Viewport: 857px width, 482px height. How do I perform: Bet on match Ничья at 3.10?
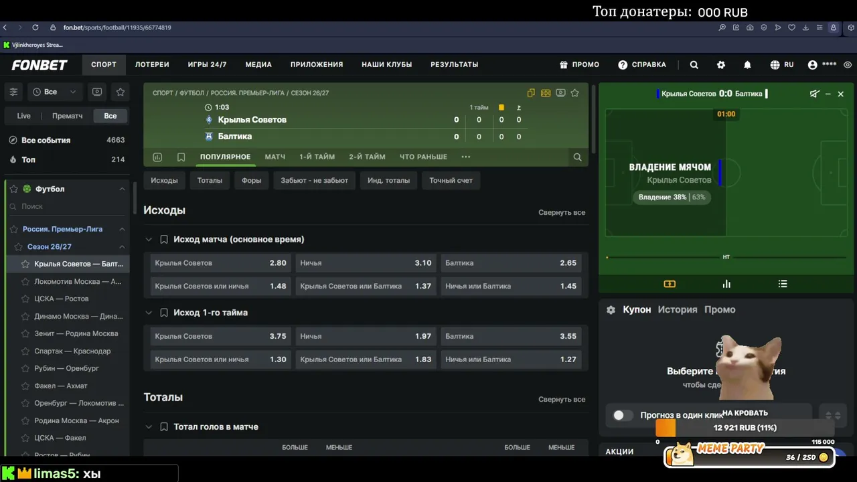(x=366, y=263)
